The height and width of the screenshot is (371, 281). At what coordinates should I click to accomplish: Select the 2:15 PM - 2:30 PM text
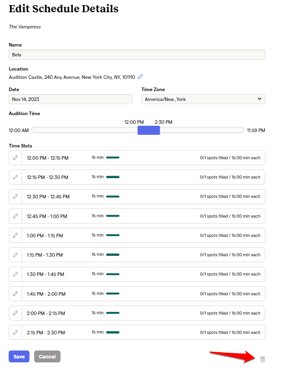46,333
